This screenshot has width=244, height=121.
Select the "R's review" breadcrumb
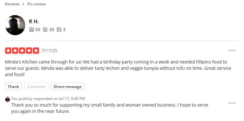click(36, 4)
